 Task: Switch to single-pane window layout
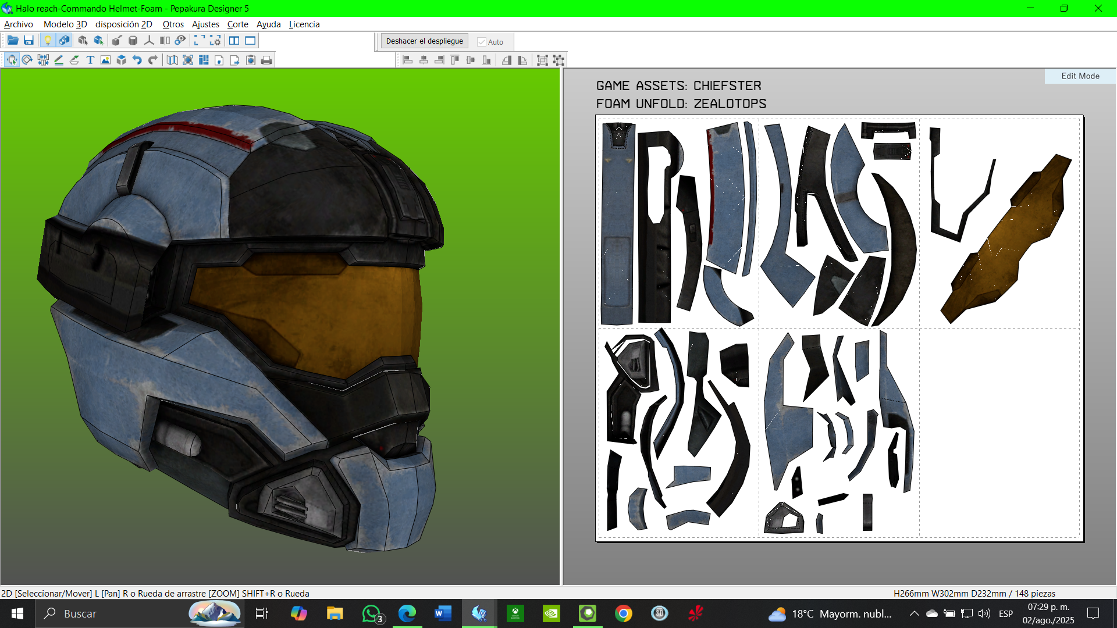coord(250,41)
